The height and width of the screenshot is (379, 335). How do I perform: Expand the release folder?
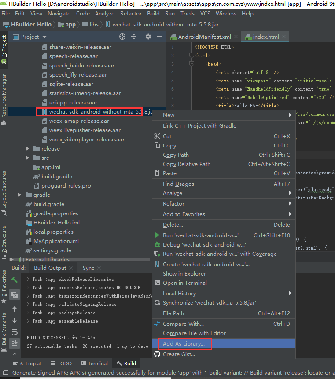tap(28, 149)
